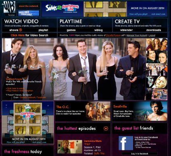Open The O.C. promo banner
The image size is (171, 156).
click(83, 111)
